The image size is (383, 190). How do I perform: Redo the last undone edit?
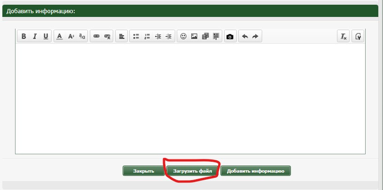255,36
